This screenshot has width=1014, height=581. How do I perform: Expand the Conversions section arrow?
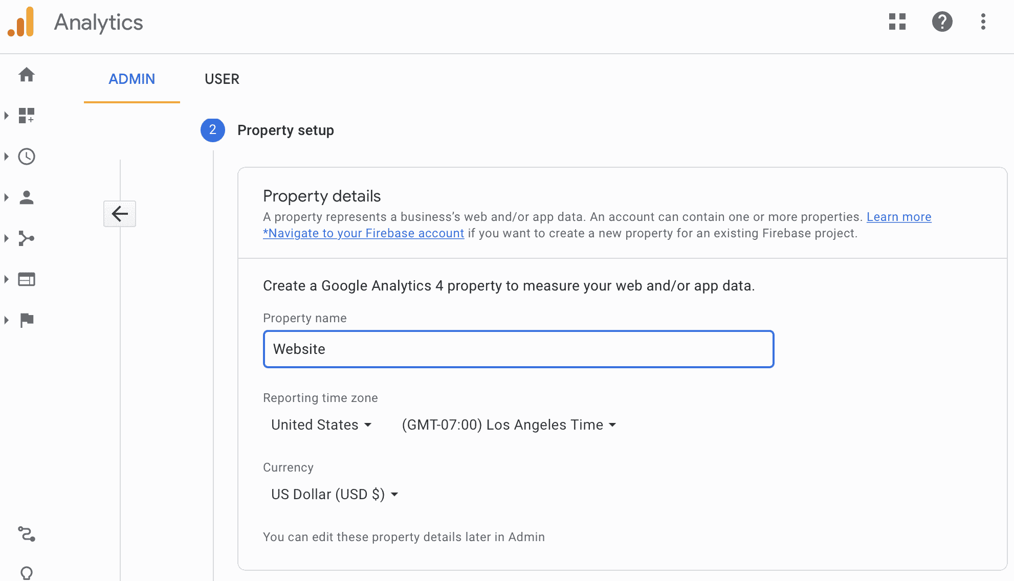(x=7, y=320)
